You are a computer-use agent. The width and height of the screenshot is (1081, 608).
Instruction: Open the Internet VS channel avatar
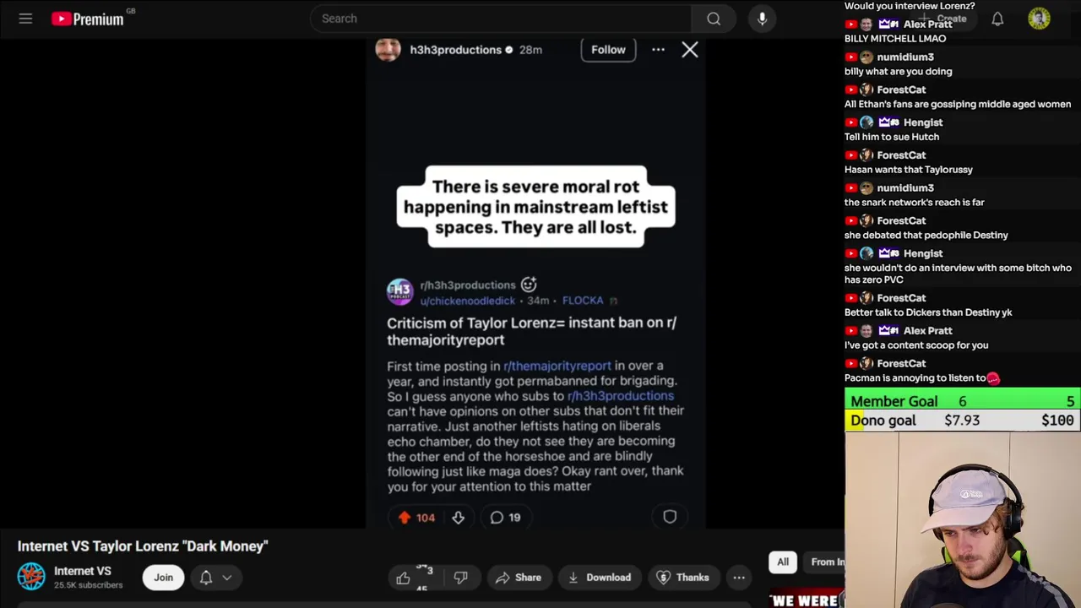click(x=31, y=577)
